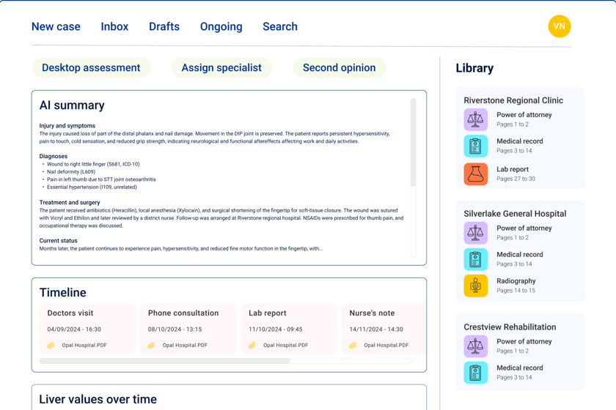Screen dimensions: 616x410
Task: Select the Phone consultation timeline card
Action: 188,329
